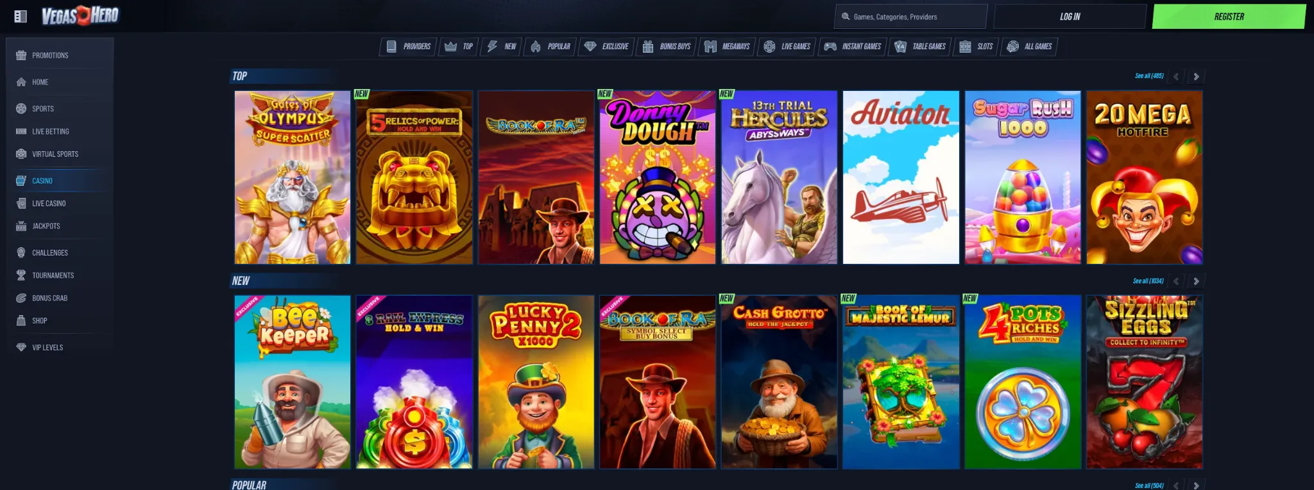Image resolution: width=1314 pixels, height=490 pixels.
Task: Go to next games in New carousel
Action: (1196, 281)
